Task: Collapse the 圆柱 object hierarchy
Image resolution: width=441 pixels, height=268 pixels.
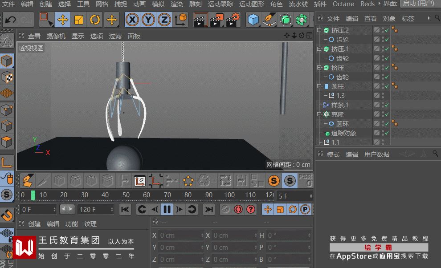Action: coord(319,86)
